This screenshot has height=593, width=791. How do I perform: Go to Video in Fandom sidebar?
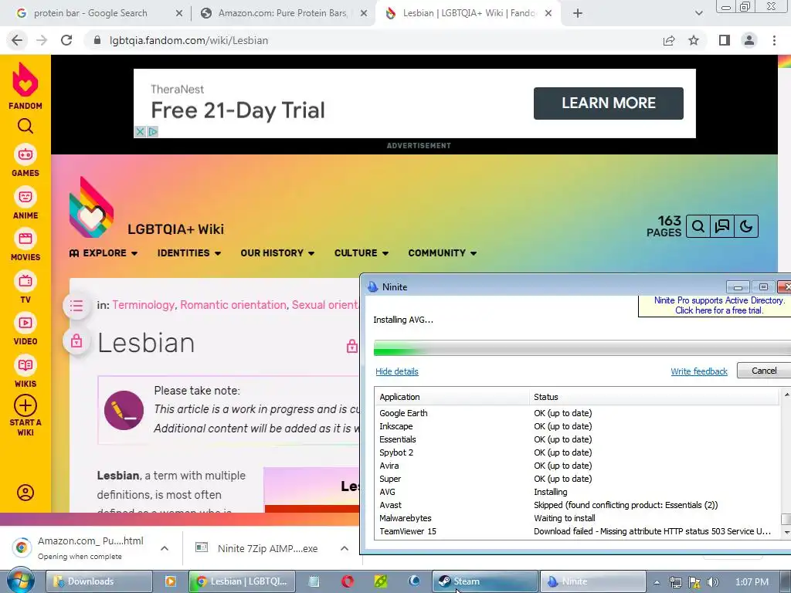click(x=25, y=330)
